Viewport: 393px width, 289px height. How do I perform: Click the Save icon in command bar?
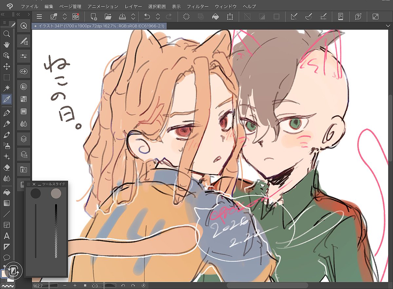point(122,16)
